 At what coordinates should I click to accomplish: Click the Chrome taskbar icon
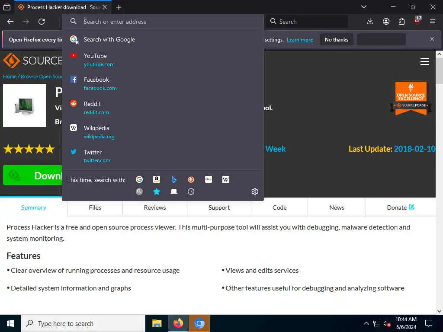click(x=199, y=323)
